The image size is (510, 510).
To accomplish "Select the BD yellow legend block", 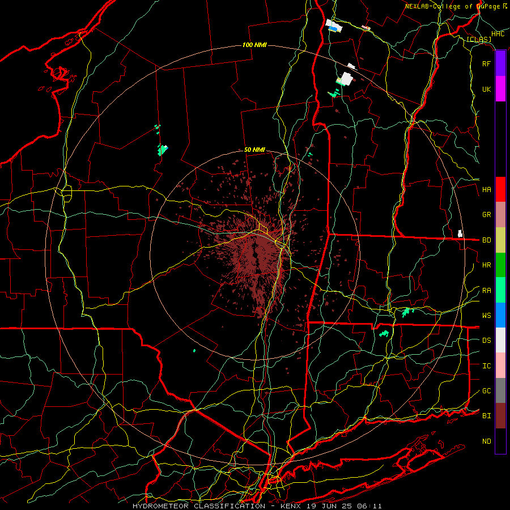I will click(x=500, y=240).
